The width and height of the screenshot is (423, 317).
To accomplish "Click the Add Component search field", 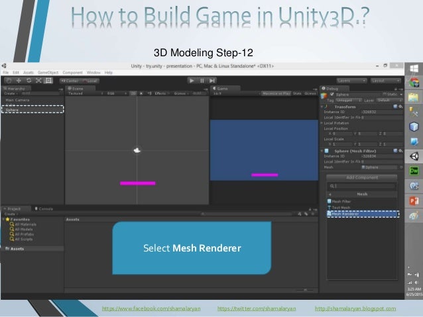I will click(x=362, y=186).
